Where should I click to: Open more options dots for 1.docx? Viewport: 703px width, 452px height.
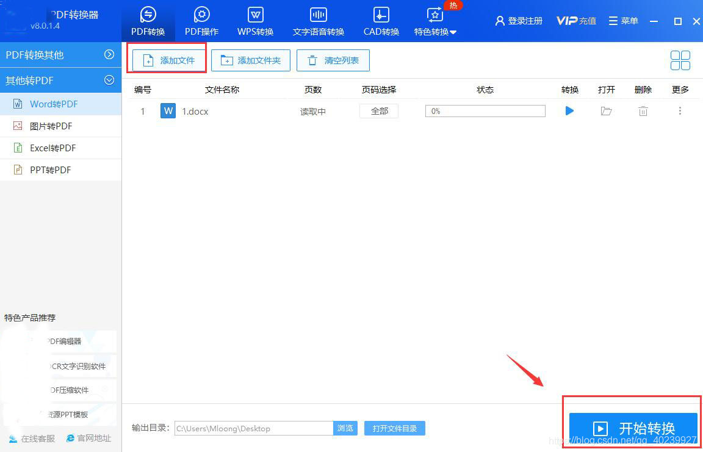tap(680, 110)
